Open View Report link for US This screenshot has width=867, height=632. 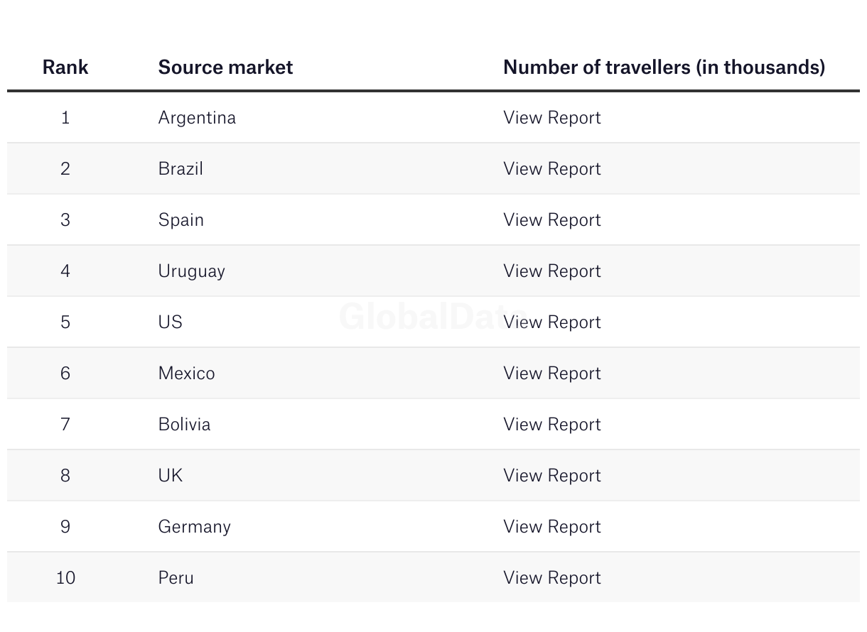(551, 322)
